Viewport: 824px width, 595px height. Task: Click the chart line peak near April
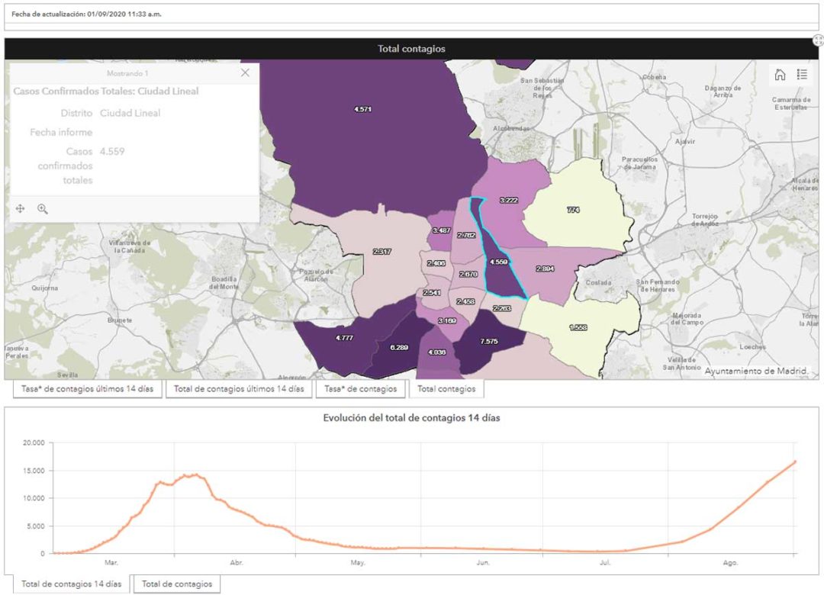[195, 474]
